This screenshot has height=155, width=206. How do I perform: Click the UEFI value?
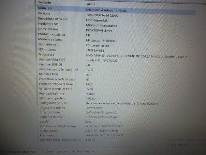(89, 75)
